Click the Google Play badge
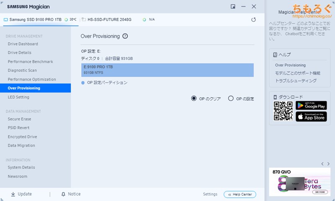335x201 pixels. tap(311, 105)
